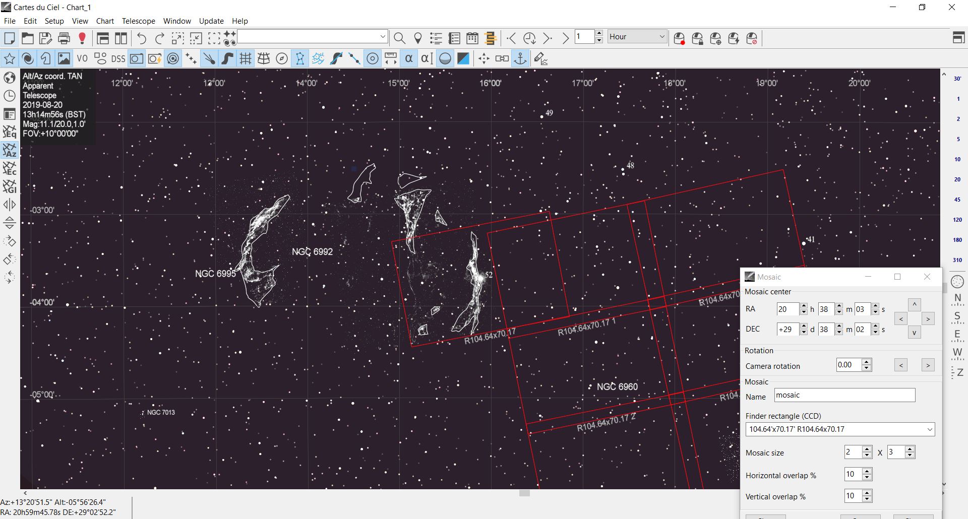Undo the last chart change
This screenshot has width=968, height=519.
(142, 38)
